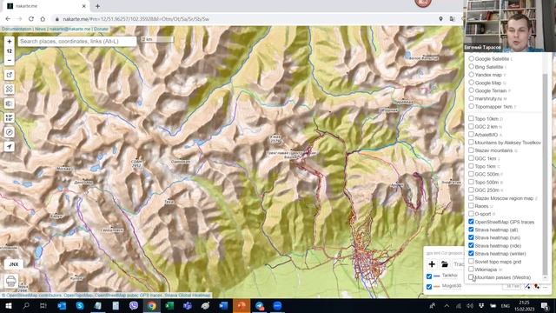Click the translate page icon in address bar
Screen dimensions: 556x313
point(452,19)
